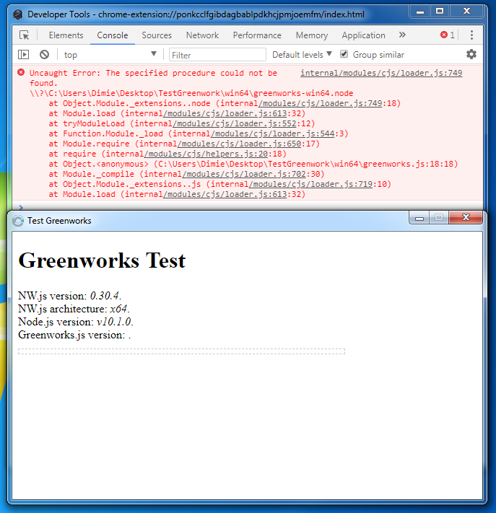Close the Test Greenworks window
Viewport: 496px width, 513px height.
tap(466, 217)
